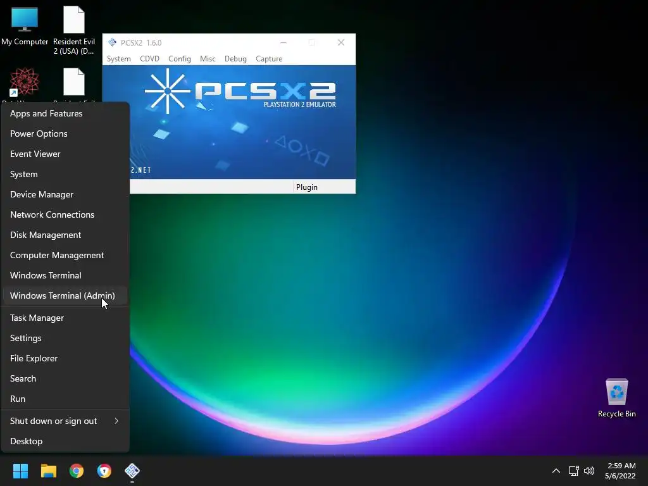The width and height of the screenshot is (648, 486).
Task: Choose Desktop in the context menu
Action: 65,441
